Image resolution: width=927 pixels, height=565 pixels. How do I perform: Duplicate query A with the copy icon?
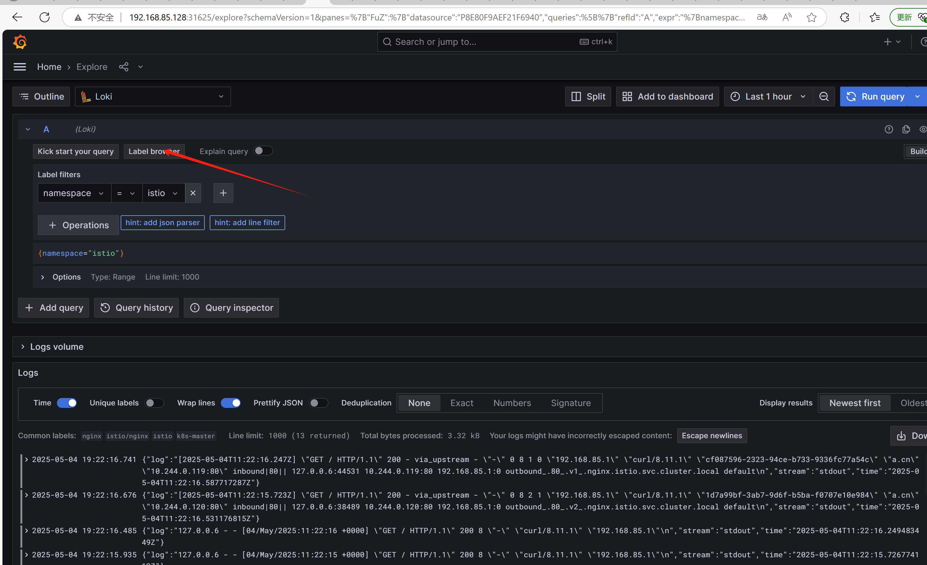tap(906, 129)
